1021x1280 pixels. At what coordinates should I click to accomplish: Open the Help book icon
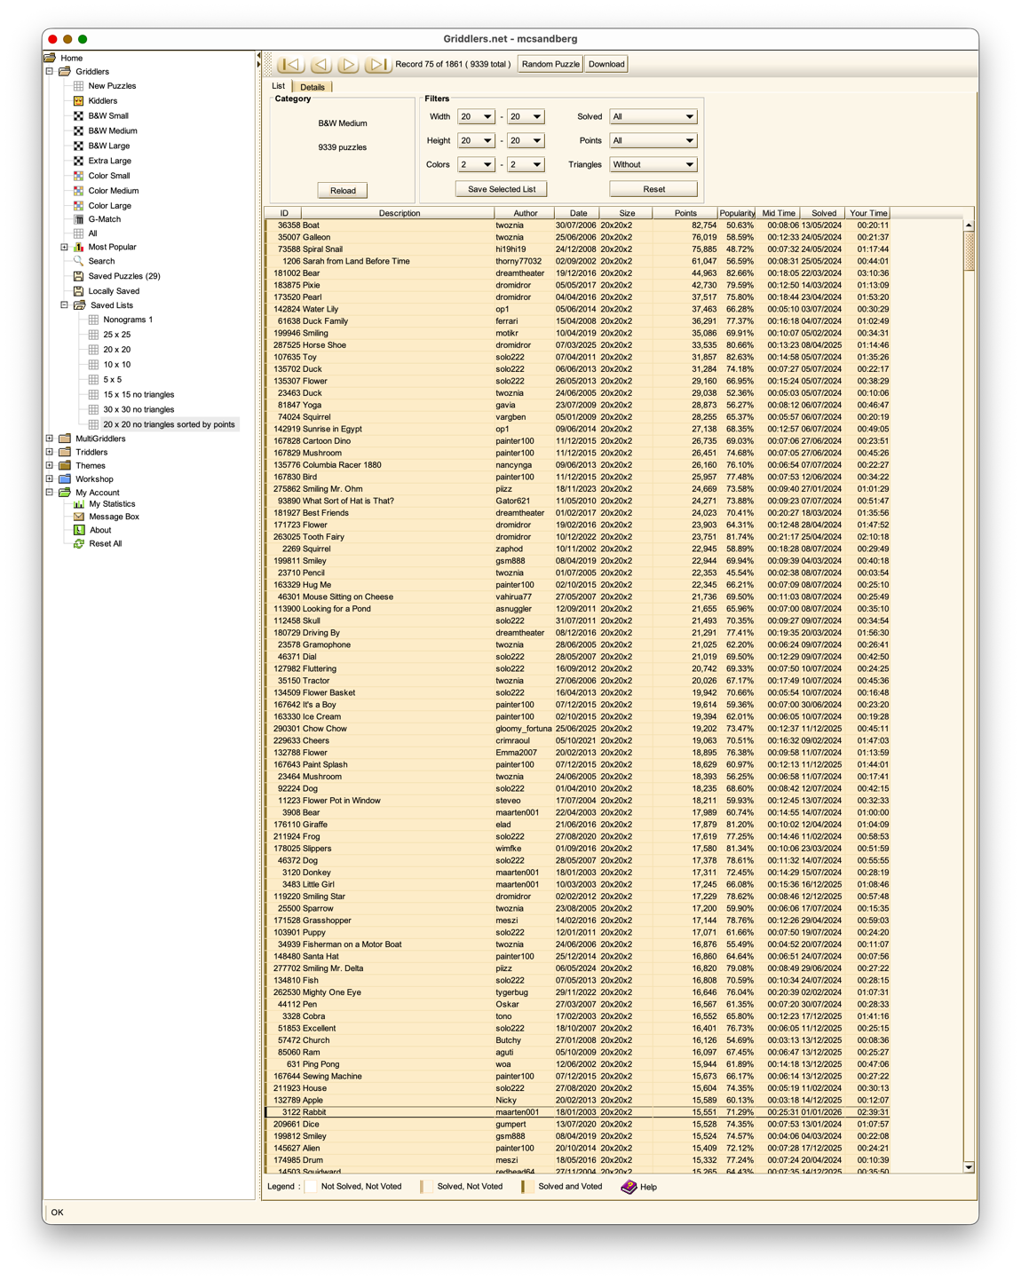[x=629, y=1187]
